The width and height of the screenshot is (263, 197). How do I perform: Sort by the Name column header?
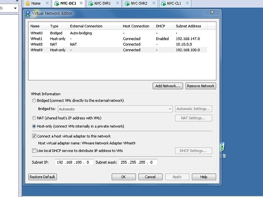(38, 26)
